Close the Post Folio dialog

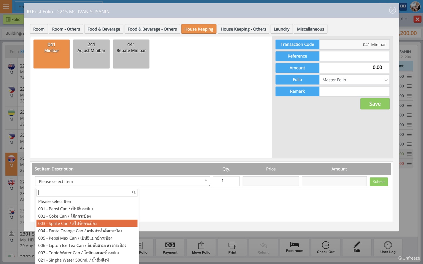[392, 10]
